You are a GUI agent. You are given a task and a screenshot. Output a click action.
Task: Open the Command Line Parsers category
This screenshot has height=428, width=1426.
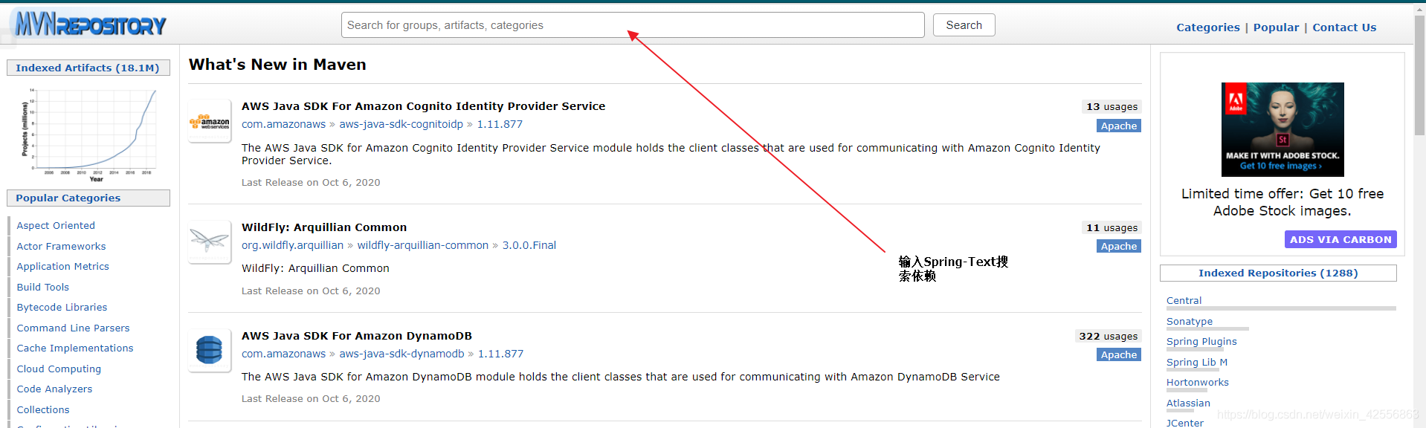point(73,328)
